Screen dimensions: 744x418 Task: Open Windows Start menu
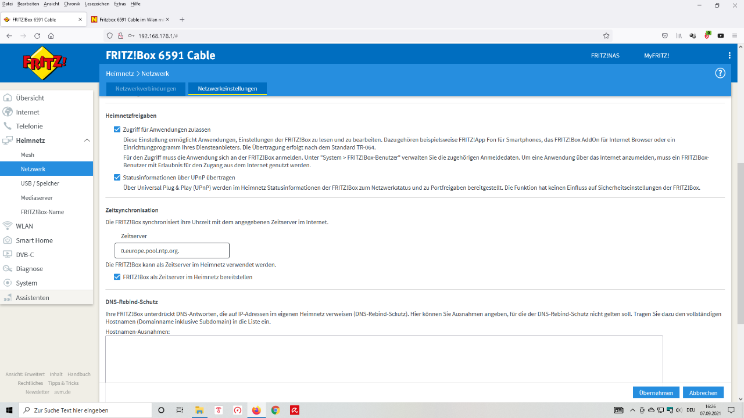point(9,410)
